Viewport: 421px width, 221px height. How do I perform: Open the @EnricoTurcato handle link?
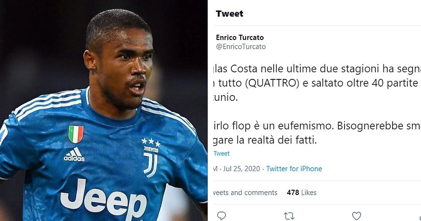(x=241, y=47)
